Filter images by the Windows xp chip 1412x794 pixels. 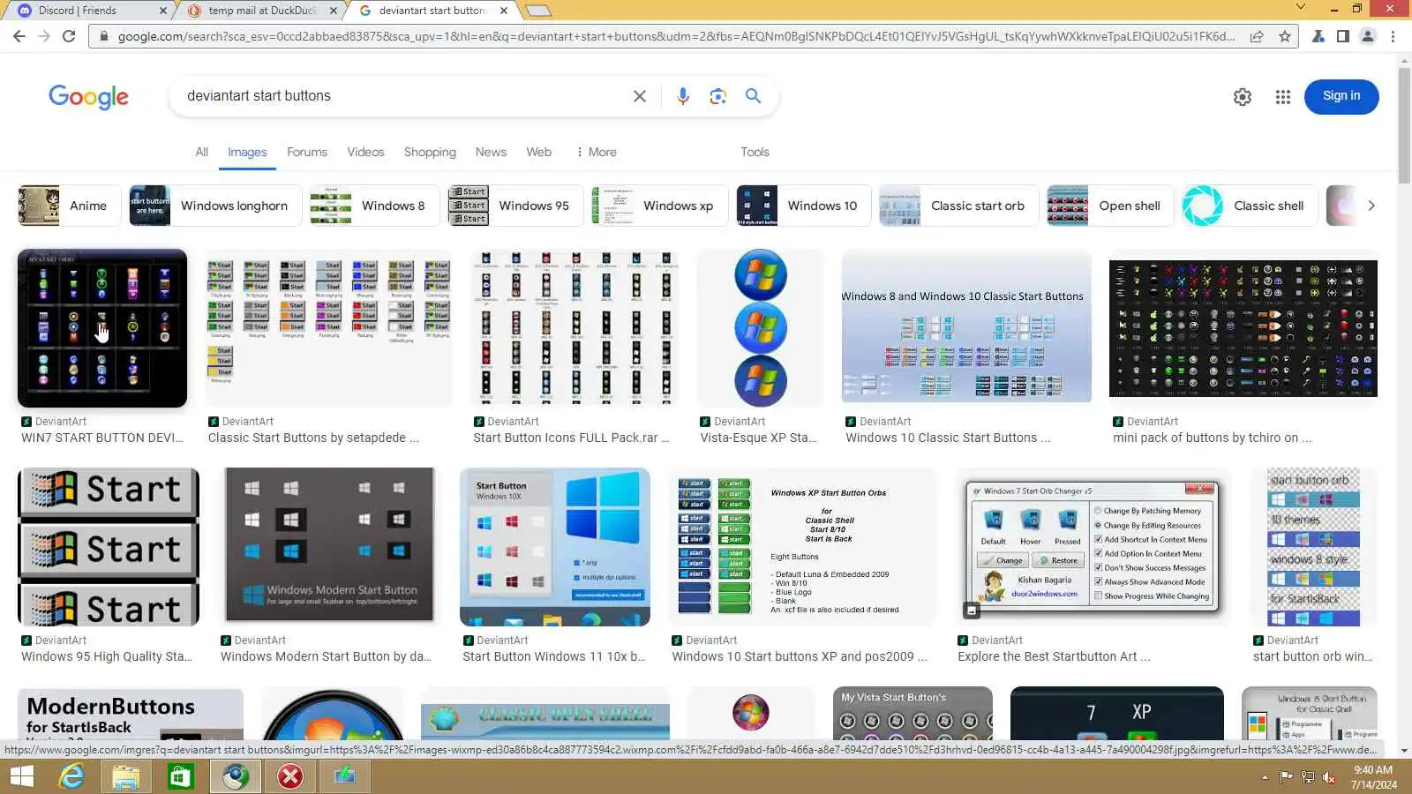click(659, 206)
